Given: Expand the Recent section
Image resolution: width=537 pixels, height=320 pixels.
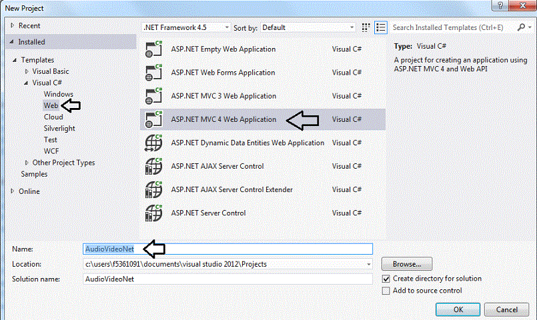Looking at the screenshot, I should point(12,25).
